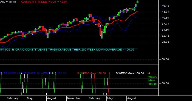192x101 pixels.
Task: Click the 43.34 price axis label
Action: pos(166,12)
